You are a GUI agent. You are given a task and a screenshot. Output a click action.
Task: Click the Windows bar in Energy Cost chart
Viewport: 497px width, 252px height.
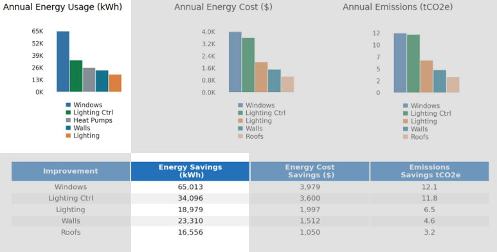click(235, 62)
